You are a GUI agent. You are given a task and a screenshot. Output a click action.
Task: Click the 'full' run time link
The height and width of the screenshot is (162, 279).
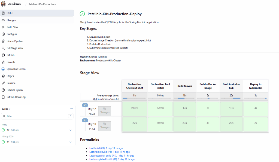point(95,99)
